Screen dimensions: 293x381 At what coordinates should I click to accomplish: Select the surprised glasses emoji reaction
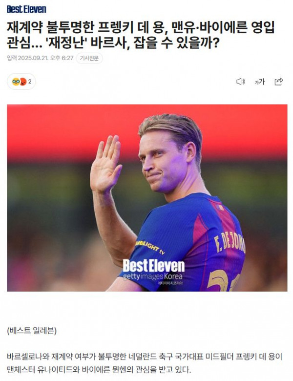pos(16,82)
